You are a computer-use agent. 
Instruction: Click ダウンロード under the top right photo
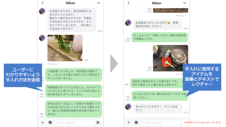(181, 16)
